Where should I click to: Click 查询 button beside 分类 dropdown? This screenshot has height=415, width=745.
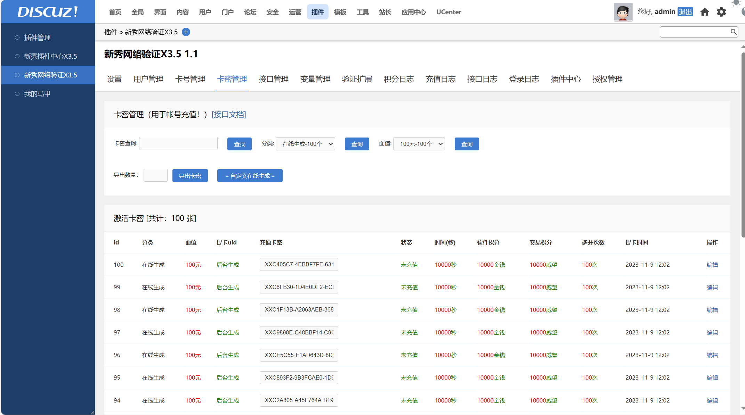point(357,144)
